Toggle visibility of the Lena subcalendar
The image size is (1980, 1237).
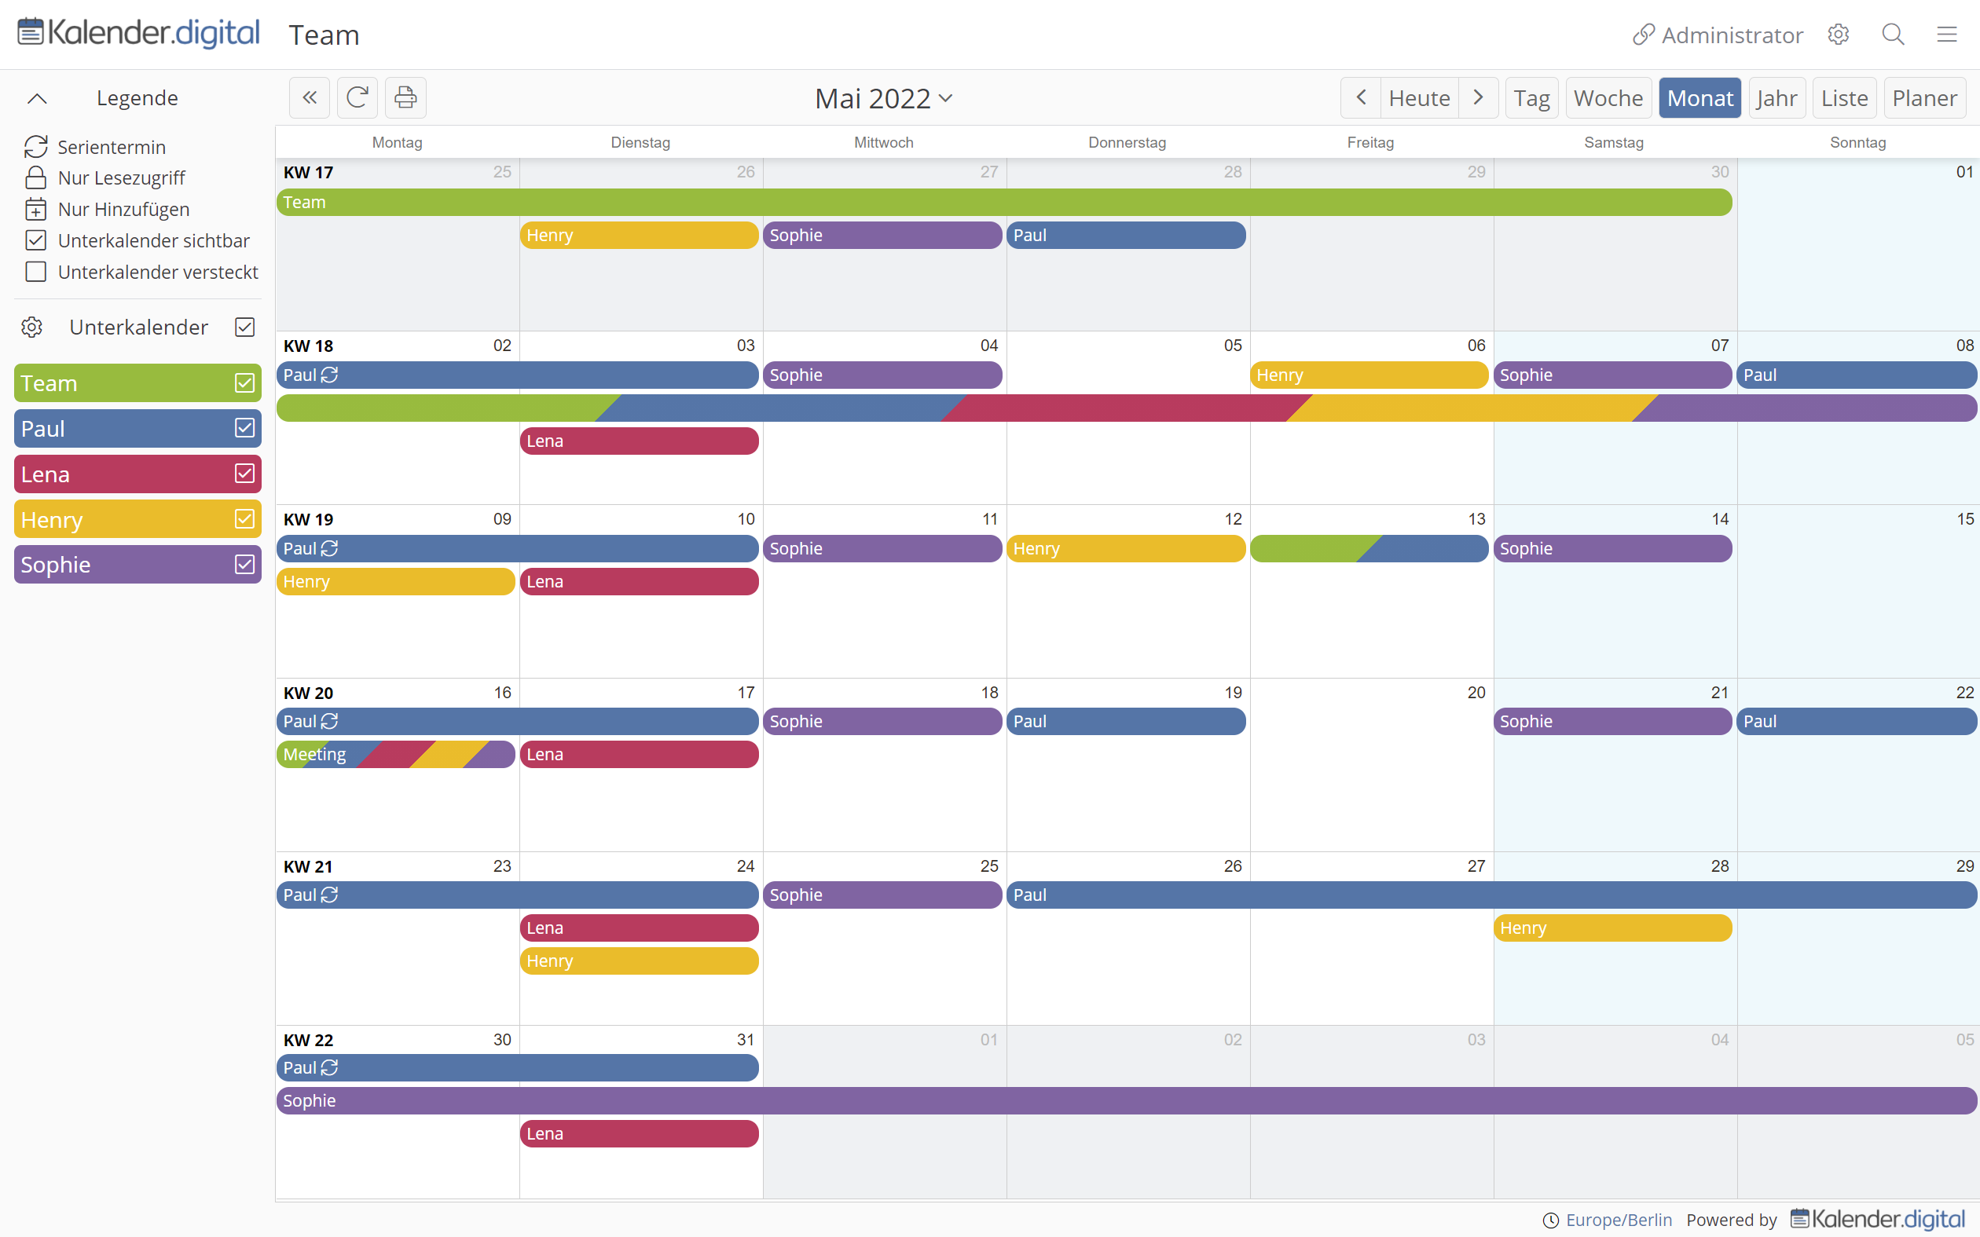click(x=244, y=473)
